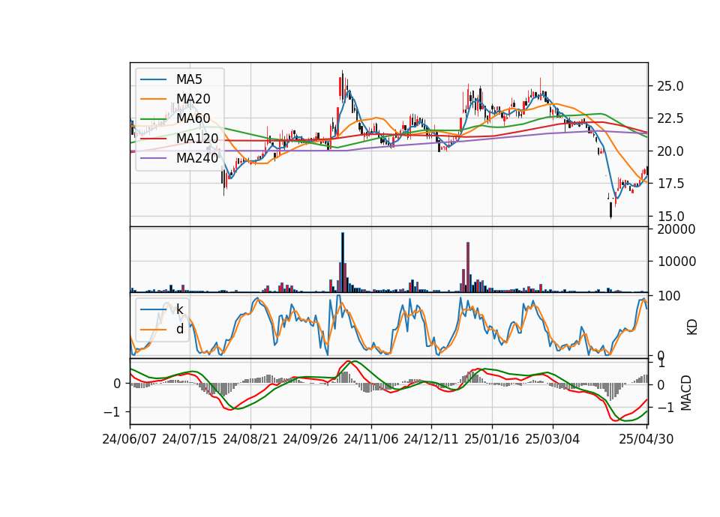Image resolution: width=720 pixels, height=517 pixels.
Task: Click the 25/04/30 date axis label
Action: (x=646, y=439)
